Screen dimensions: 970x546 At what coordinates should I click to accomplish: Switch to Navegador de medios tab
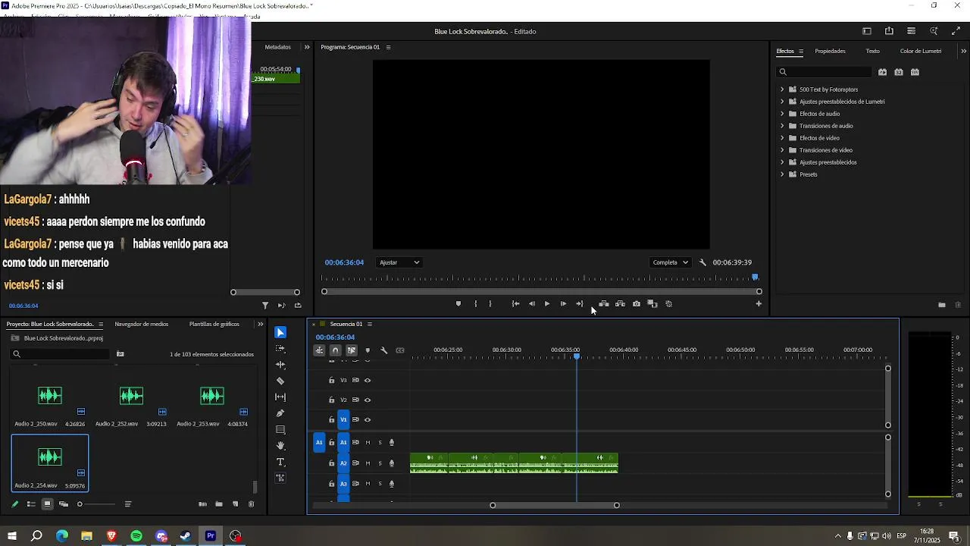point(142,325)
